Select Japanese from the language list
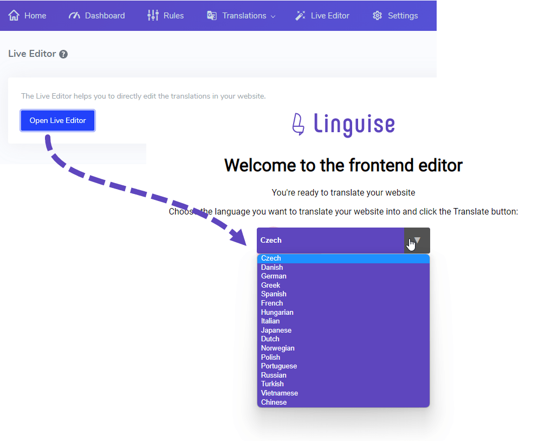 pos(343,330)
